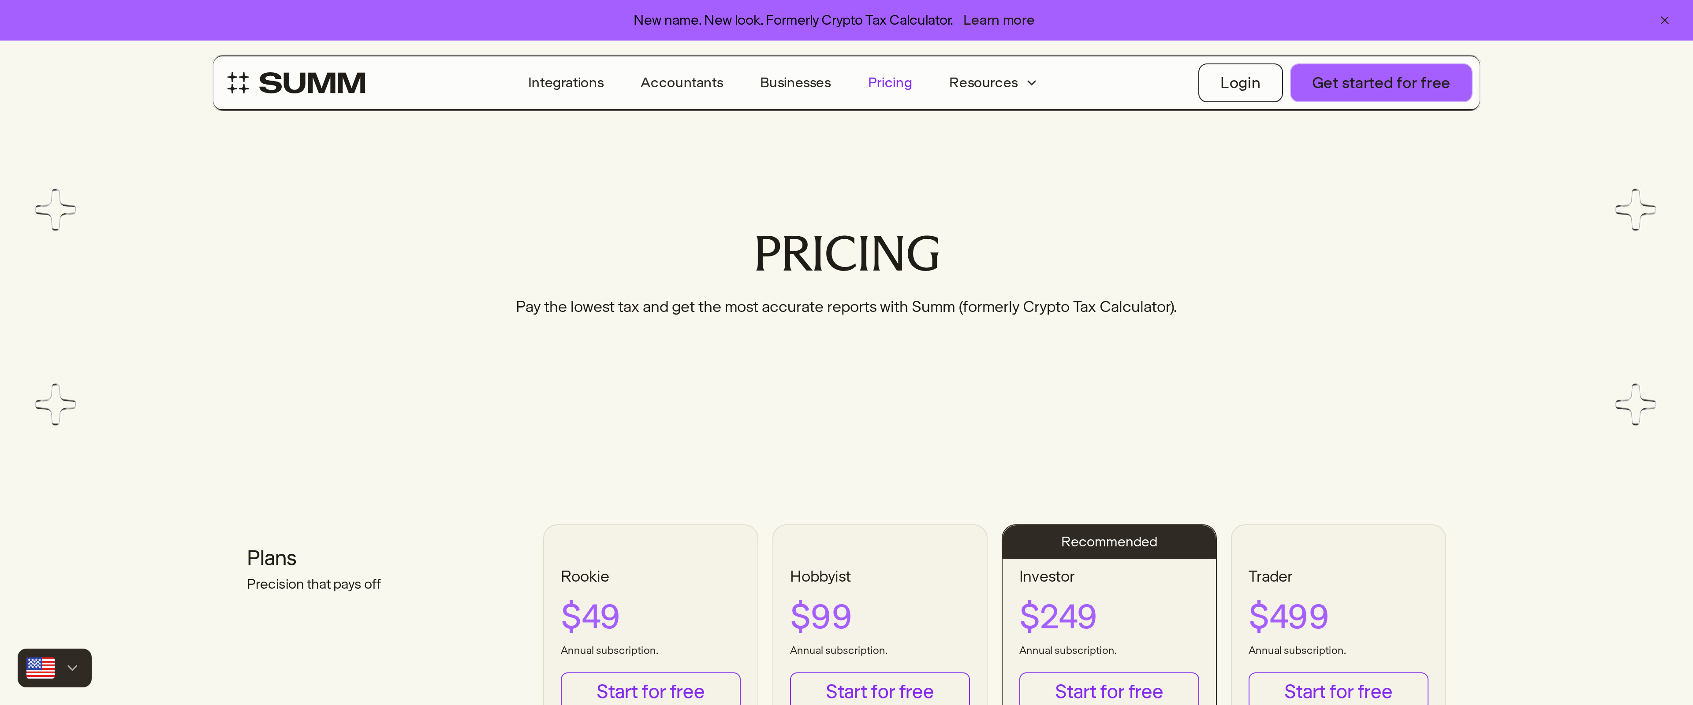The image size is (1693, 705).
Task: Click the Recommended badge on Investor
Action: (x=1109, y=542)
